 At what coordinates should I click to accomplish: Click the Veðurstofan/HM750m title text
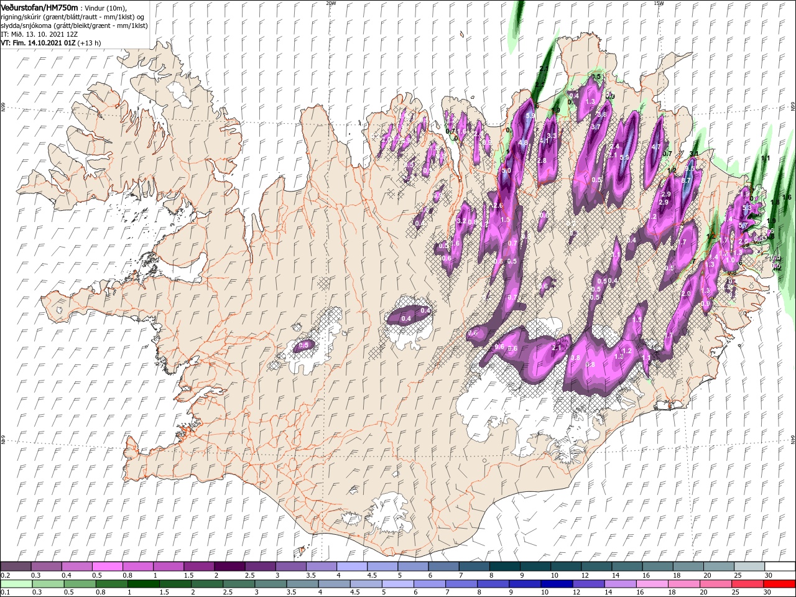coord(40,7)
